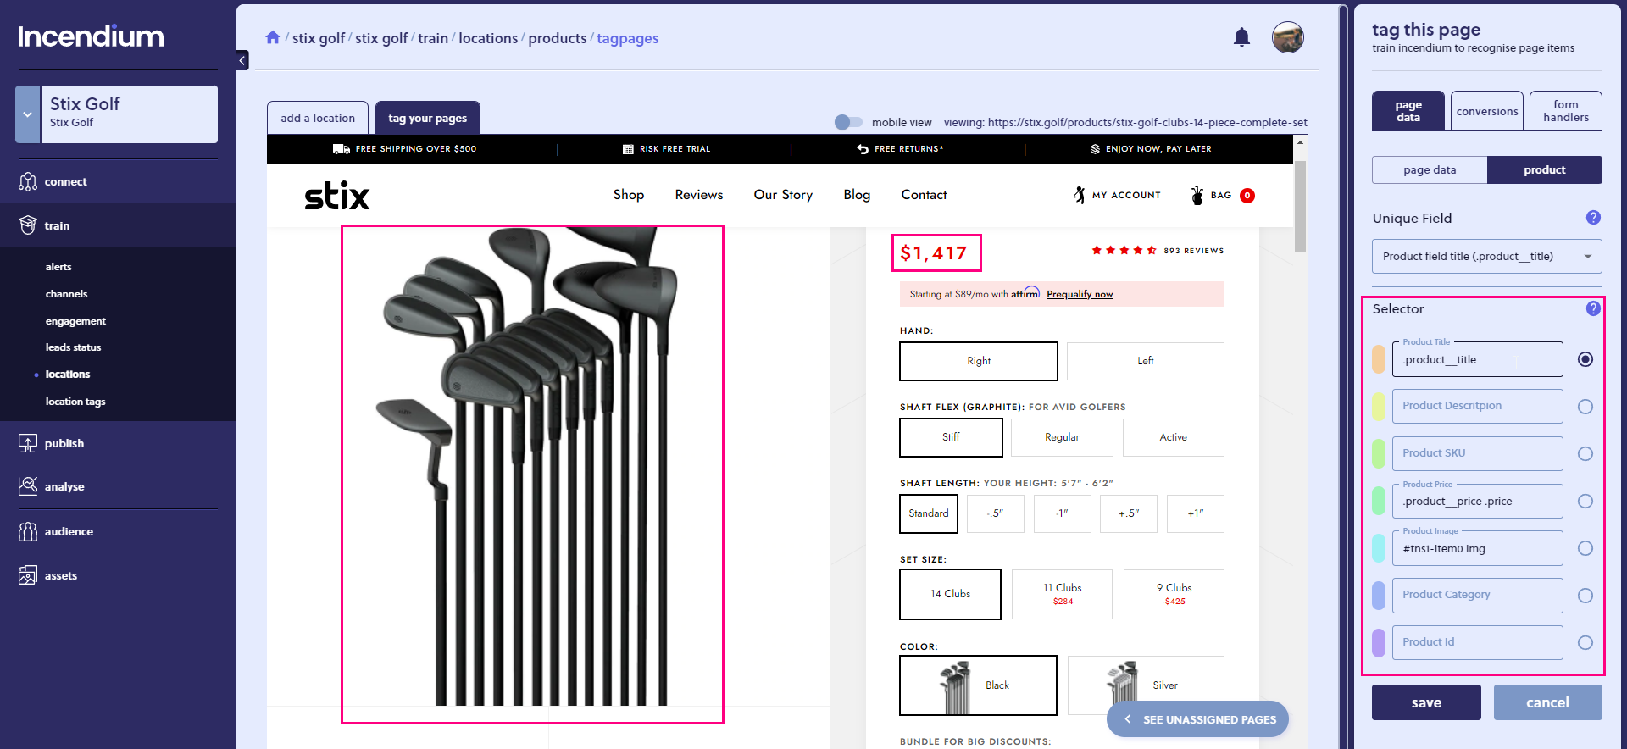Click the publish sidebar icon
This screenshot has width=1627, height=749.
pyautogui.click(x=28, y=443)
